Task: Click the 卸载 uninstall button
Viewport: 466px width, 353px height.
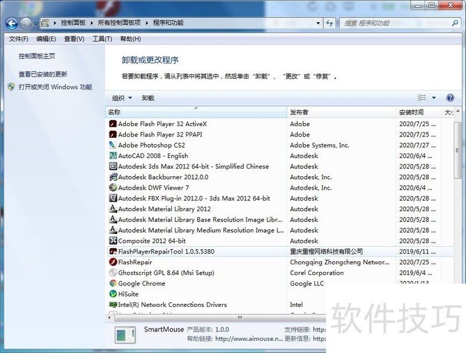Action: [x=148, y=98]
